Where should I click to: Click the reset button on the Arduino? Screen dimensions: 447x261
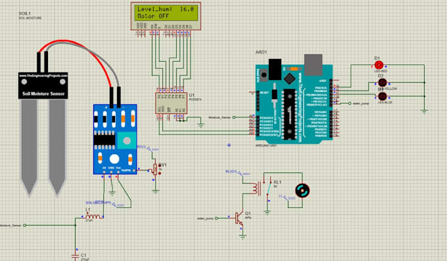[x=264, y=75]
